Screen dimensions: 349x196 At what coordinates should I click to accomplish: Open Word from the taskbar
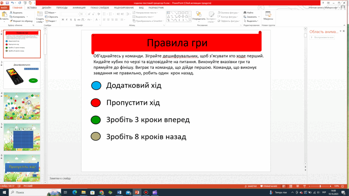[x=119, y=192]
